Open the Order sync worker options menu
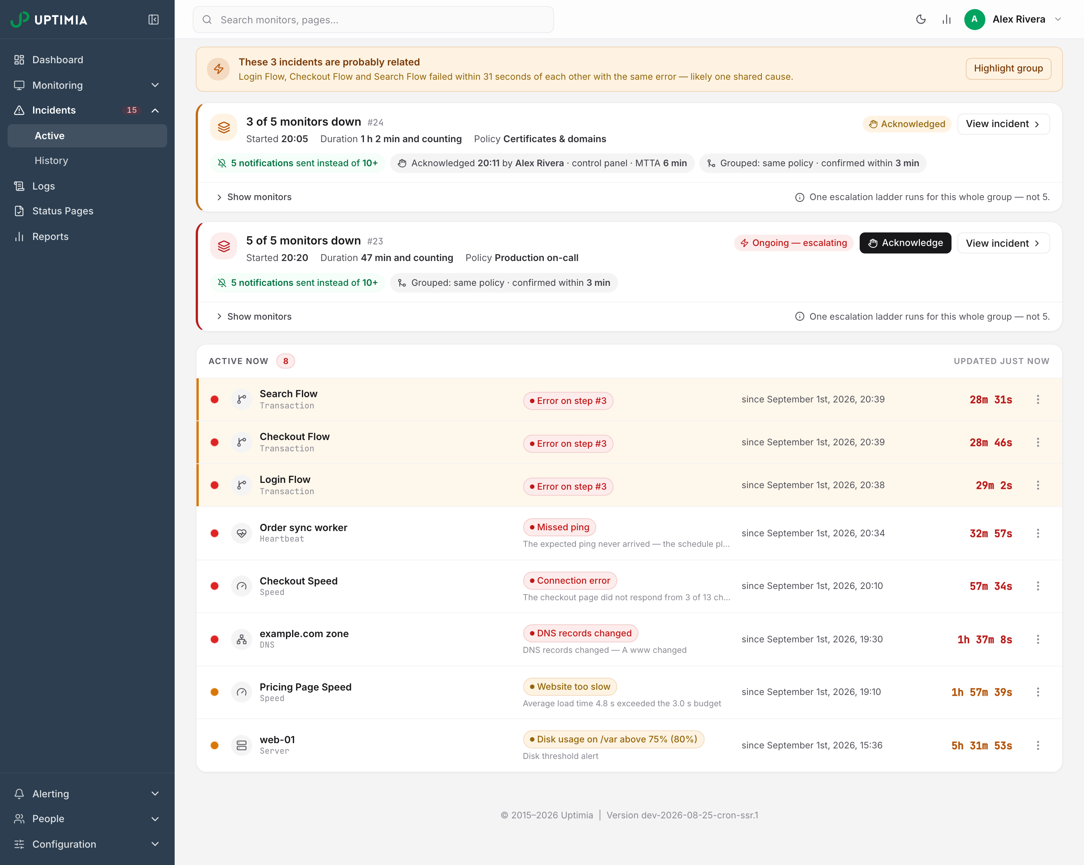The height and width of the screenshot is (865, 1084). (1038, 533)
